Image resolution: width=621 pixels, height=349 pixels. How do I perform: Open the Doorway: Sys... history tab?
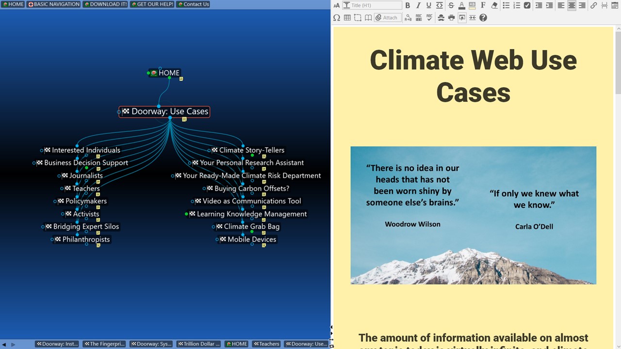tap(151, 344)
